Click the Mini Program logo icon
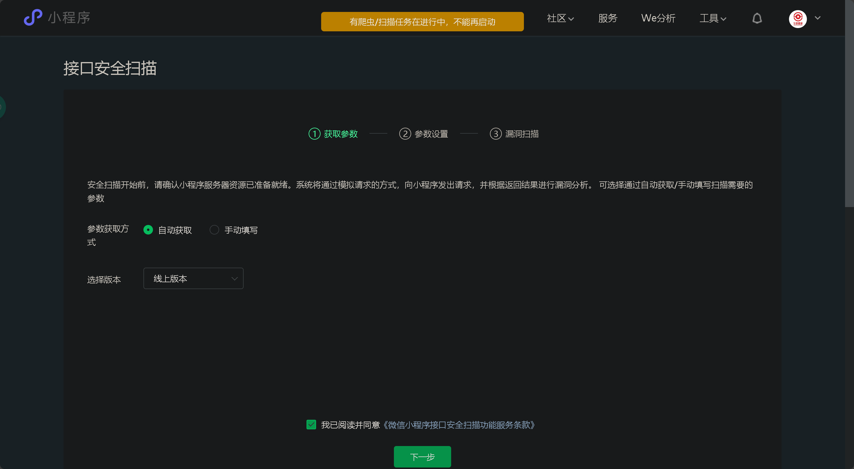 click(x=33, y=17)
